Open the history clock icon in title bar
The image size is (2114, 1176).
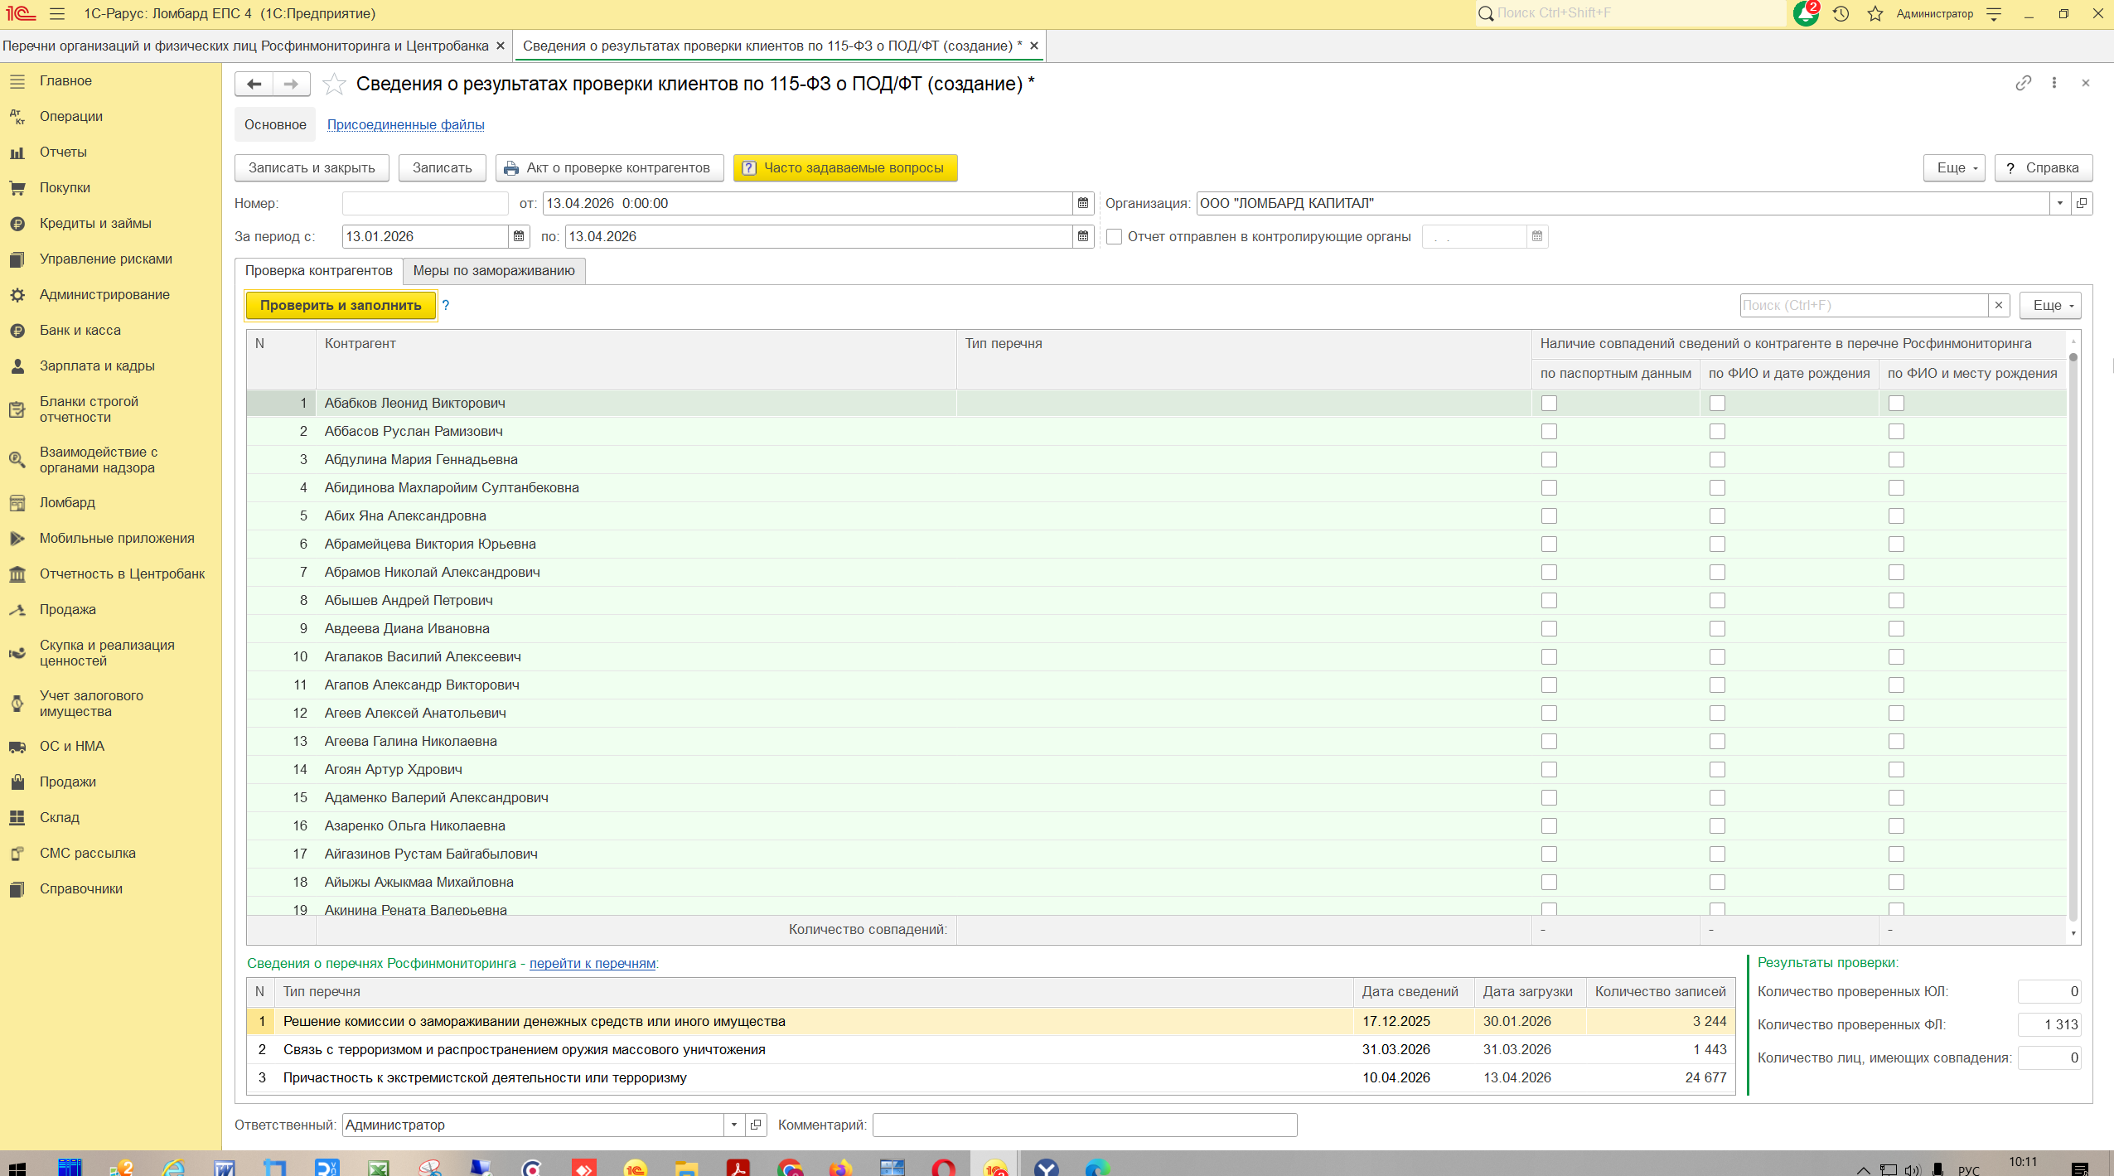tap(1841, 13)
